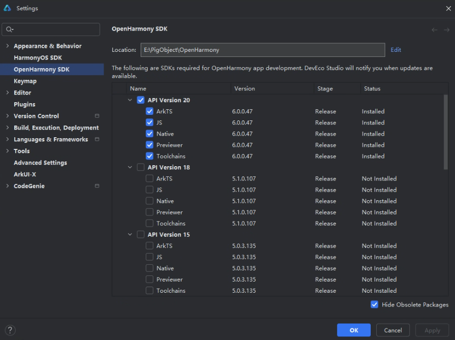The image size is (455, 340).
Task: Check Previewer 5.0.3.135 checkbox
Action: coord(149,279)
